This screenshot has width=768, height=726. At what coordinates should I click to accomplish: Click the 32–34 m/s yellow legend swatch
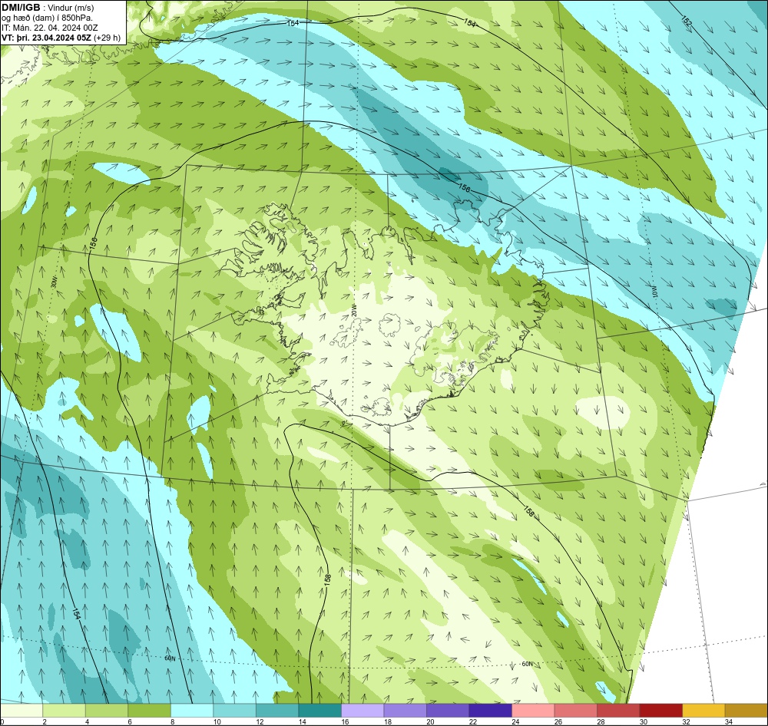pyautogui.click(x=703, y=711)
